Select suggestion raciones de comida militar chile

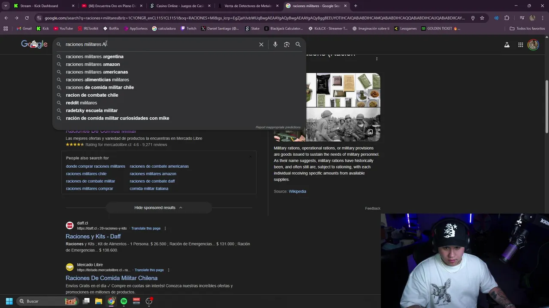179,87
